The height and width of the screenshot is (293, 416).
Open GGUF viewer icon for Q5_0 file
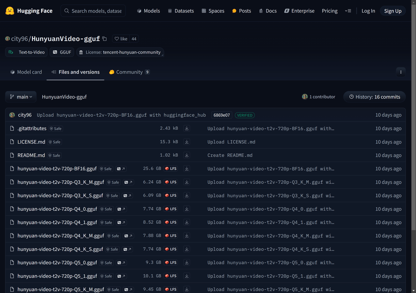point(121,262)
